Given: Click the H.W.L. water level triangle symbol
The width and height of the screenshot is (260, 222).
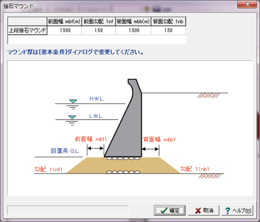Looking at the screenshot, I should [x=73, y=101].
